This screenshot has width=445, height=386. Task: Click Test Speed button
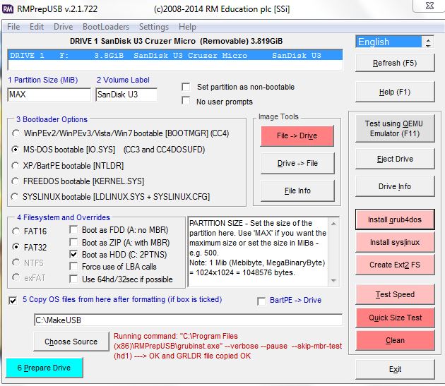coord(395,294)
